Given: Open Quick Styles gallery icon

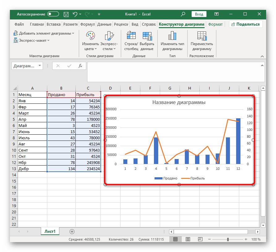Looking at the screenshot, I should coord(109,36).
